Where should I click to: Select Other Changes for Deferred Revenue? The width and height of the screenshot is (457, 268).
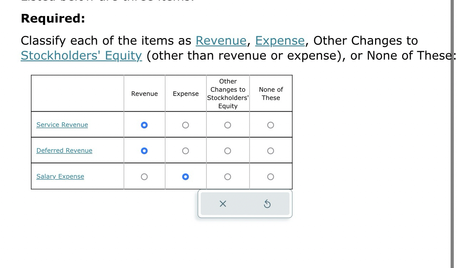(227, 151)
